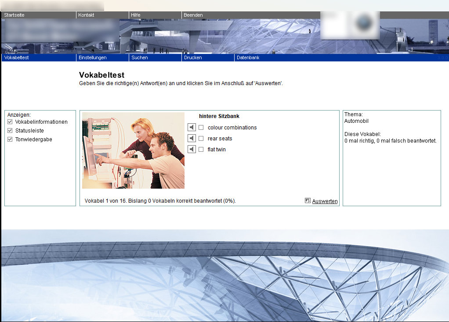Disable the Vokabelinformationen display option

pos(10,122)
